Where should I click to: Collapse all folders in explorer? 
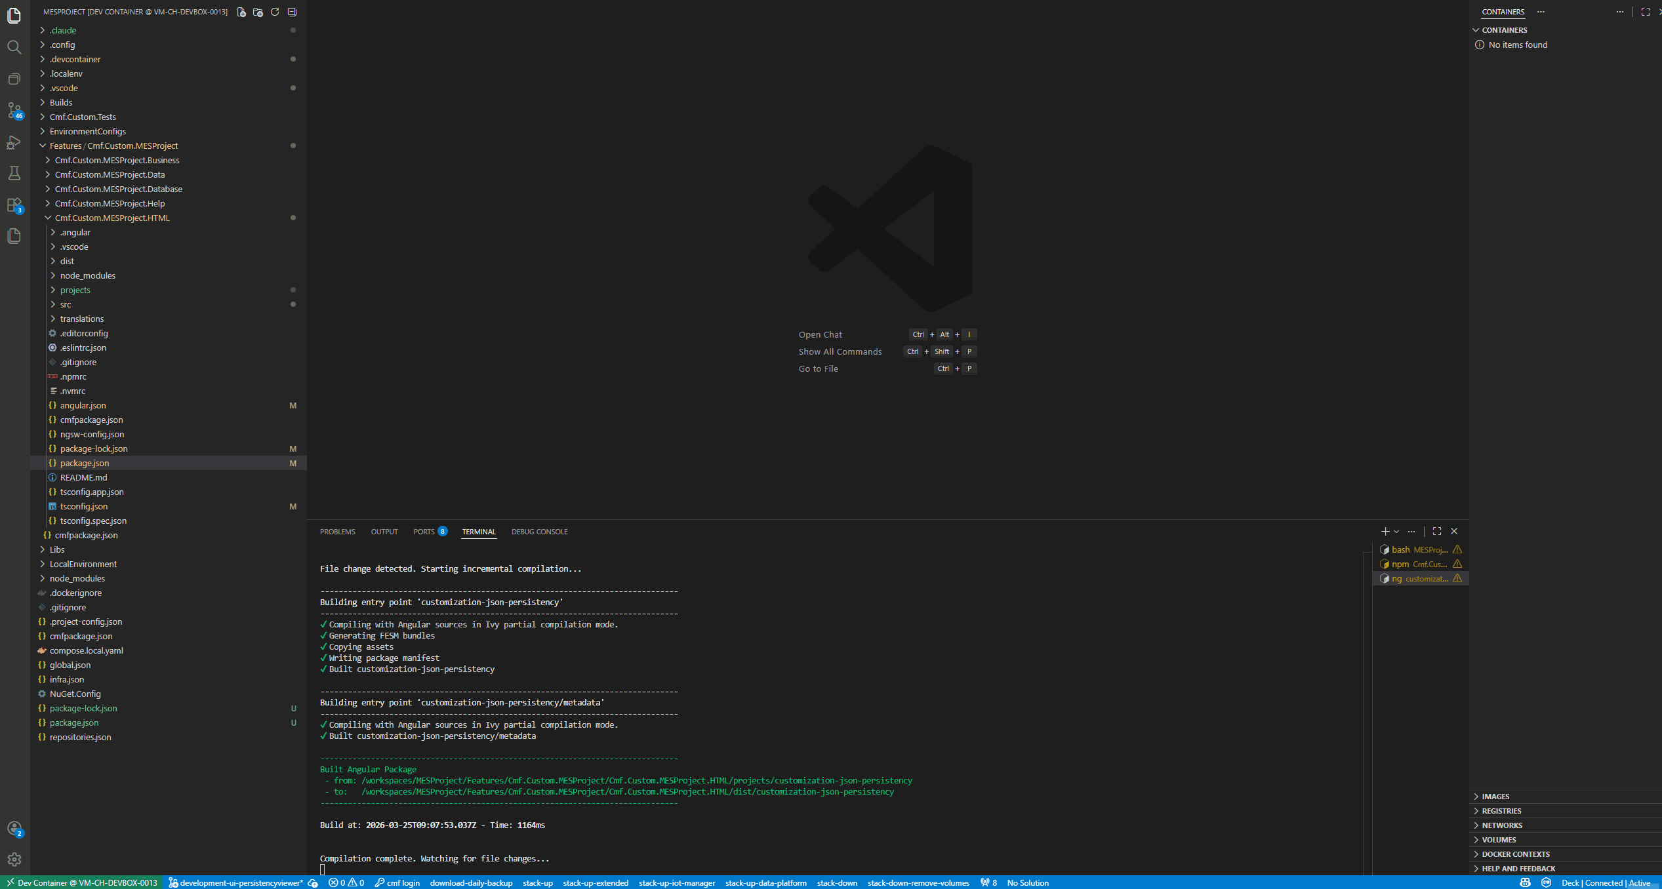(x=293, y=12)
